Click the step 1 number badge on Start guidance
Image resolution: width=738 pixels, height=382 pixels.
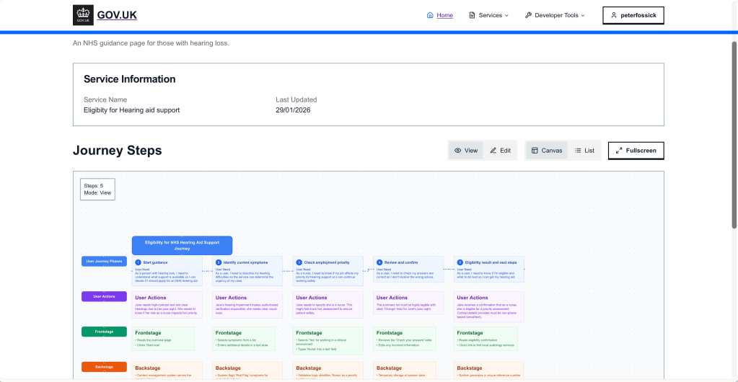(x=138, y=262)
